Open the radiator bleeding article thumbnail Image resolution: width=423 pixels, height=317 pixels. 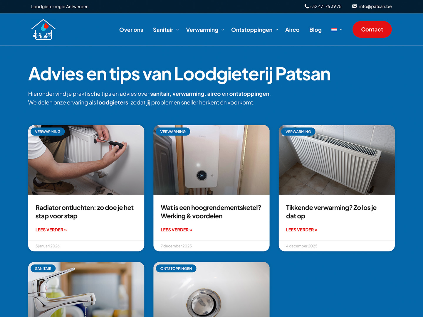(86, 160)
